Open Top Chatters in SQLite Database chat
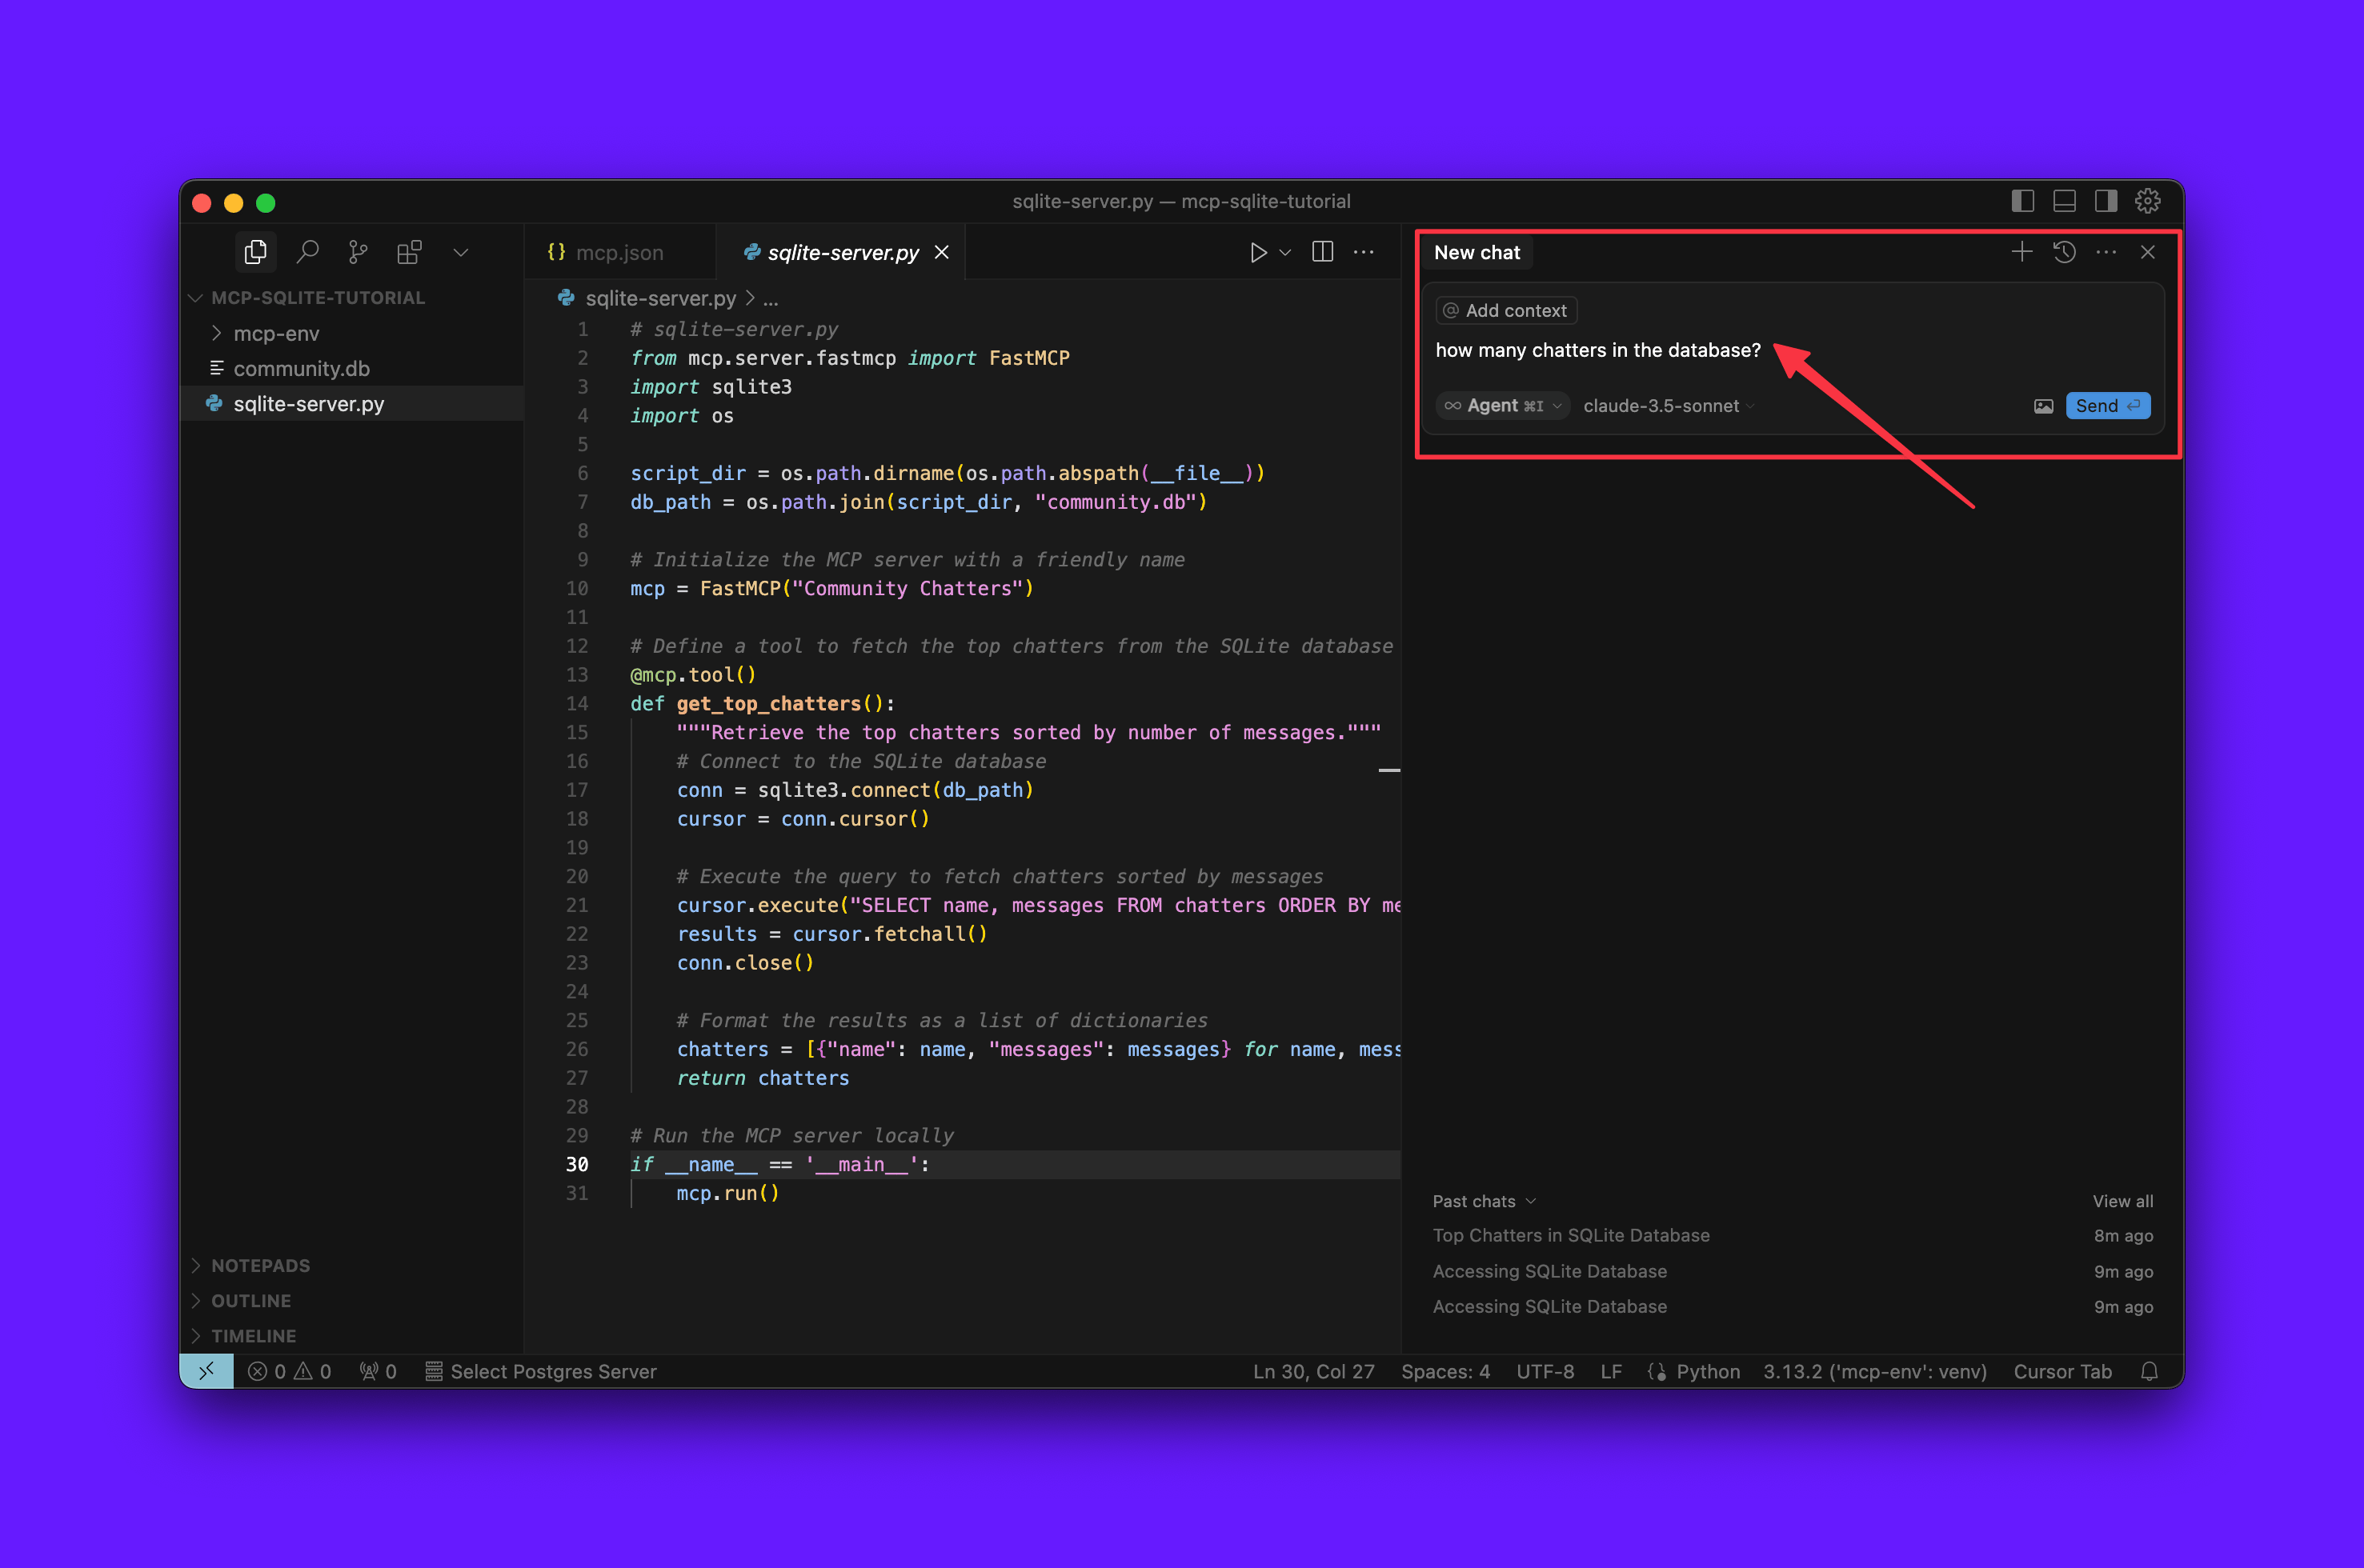Image resolution: width=2364 pixels, height=1568 pixels. tap(1793, 1236)
